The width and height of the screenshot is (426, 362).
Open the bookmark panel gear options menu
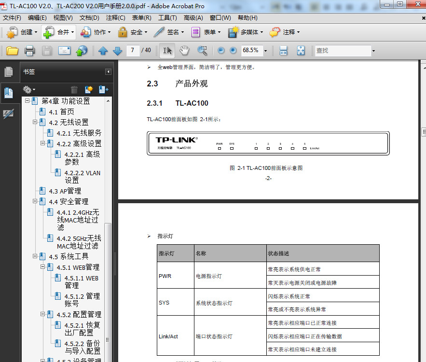[28, 89]
